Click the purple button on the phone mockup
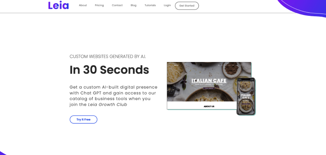 pyautogui.click(x=246, y=104)
